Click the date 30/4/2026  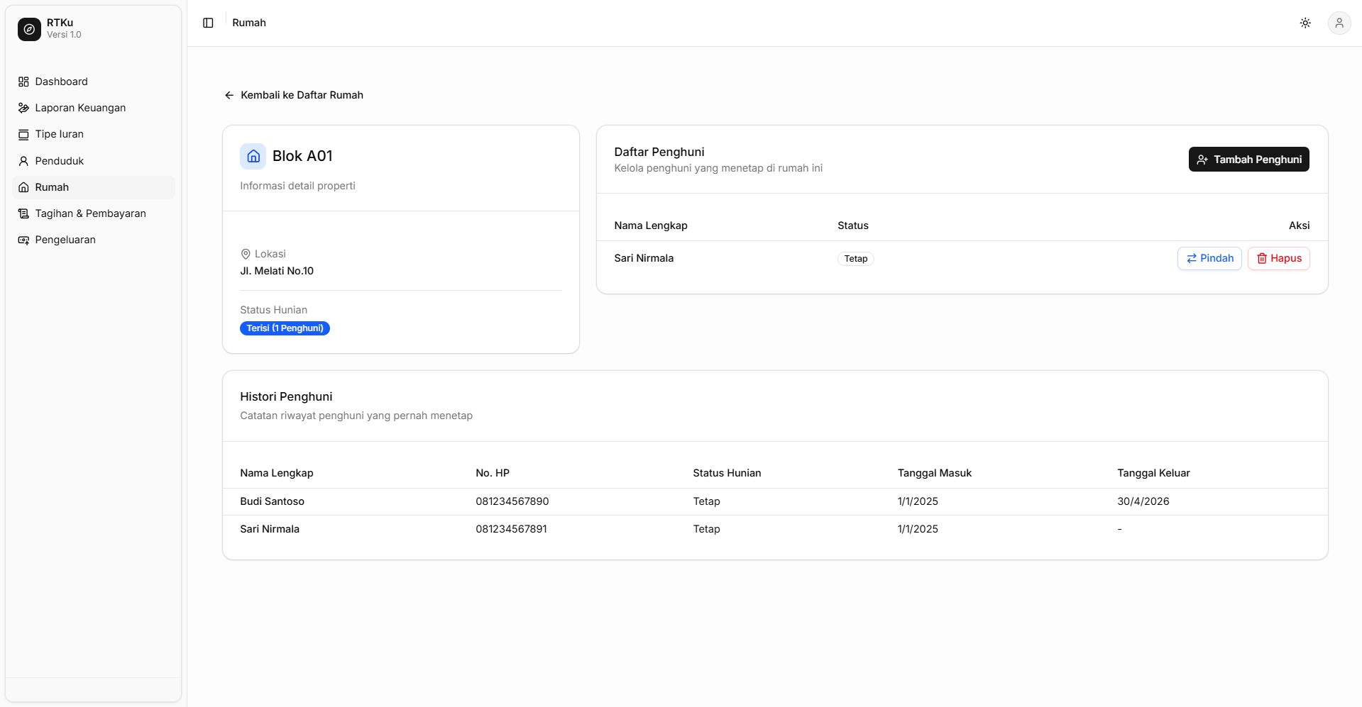[x=1143, y=501]
